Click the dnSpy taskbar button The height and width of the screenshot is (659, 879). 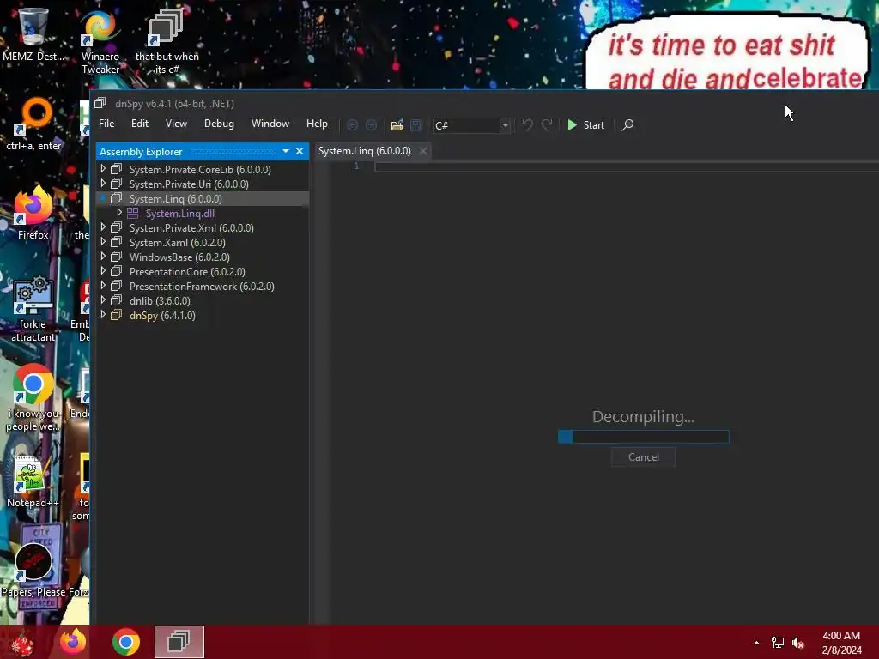[179, 642]
